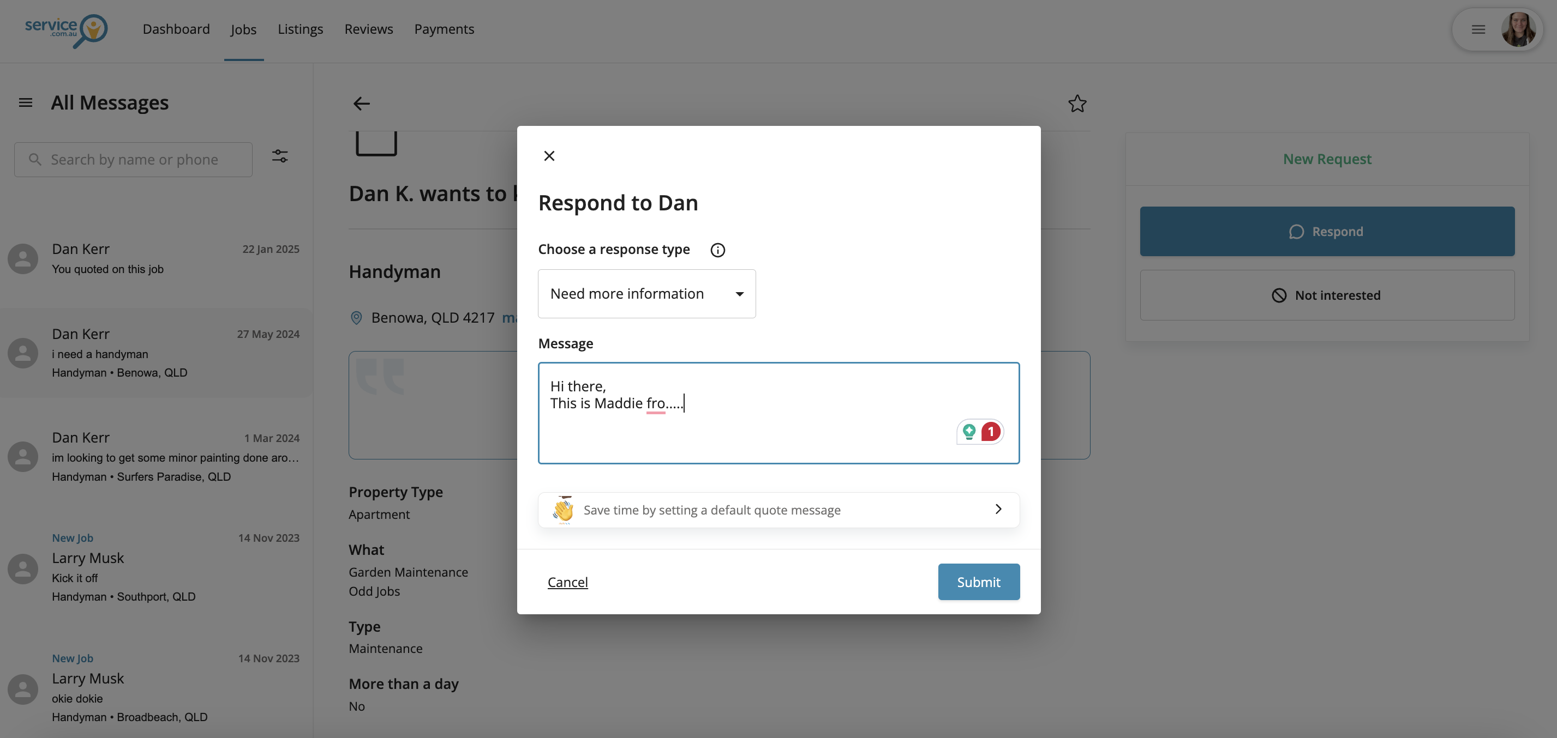Focus the search by name or phone field
Screen dimensions: 1557x738
(134, 160)
